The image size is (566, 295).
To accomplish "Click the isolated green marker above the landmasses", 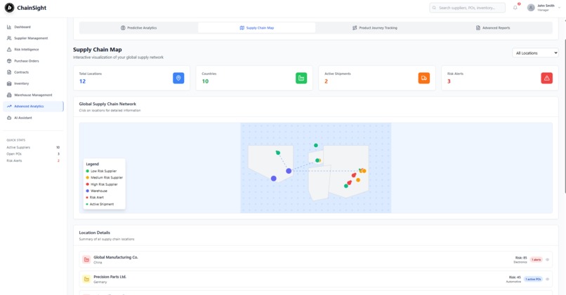I will coord(316,145).
